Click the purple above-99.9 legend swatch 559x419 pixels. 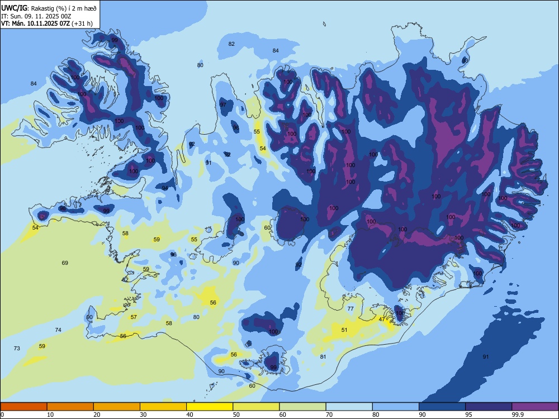[535, 407]
